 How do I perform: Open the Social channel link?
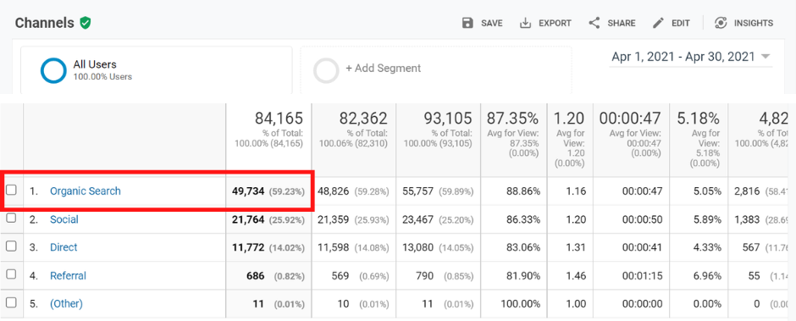coord(64,219)
